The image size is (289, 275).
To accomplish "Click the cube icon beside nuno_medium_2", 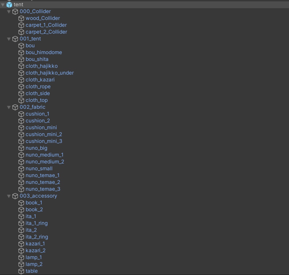I will point(21,162).
